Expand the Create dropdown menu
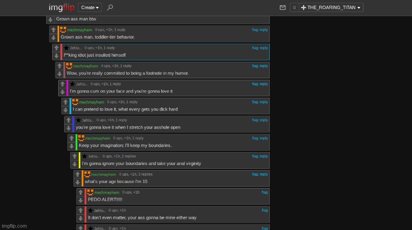 pyautogui.click(x=90, y=7)
